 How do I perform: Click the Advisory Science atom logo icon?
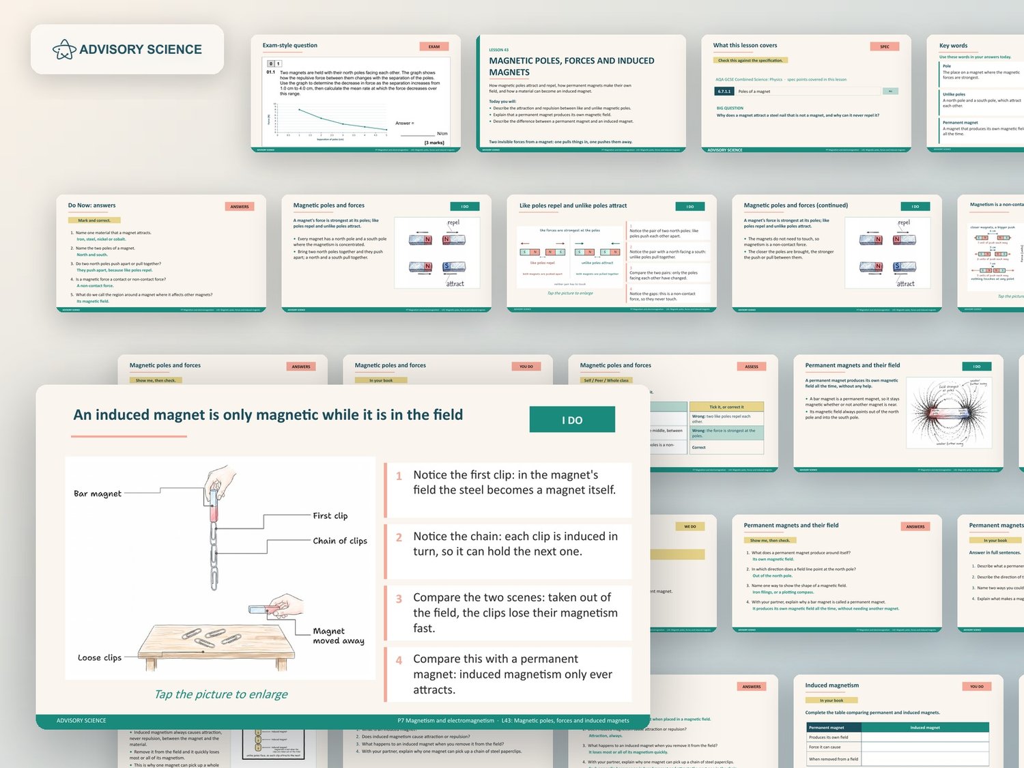(64, 49)
